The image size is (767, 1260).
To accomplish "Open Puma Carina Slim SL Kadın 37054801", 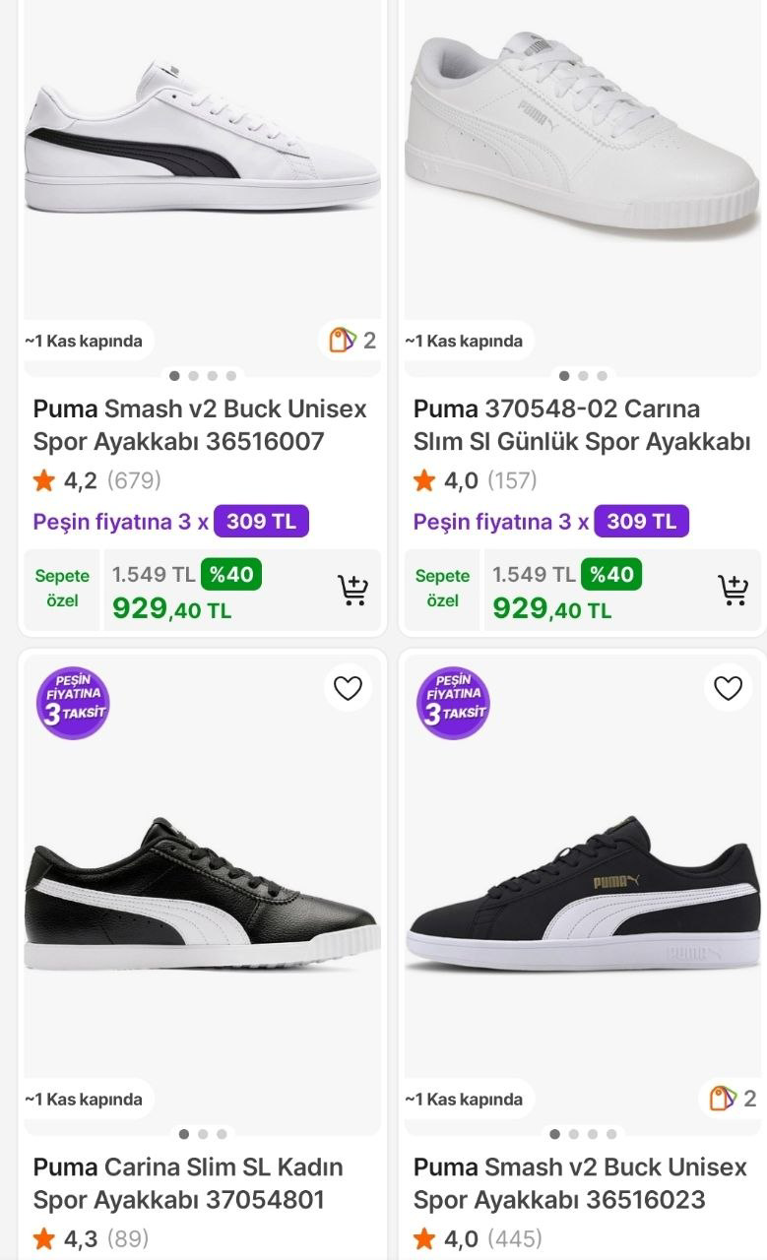I will point(187,1183).
